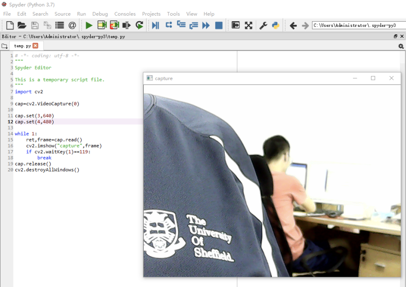
Task: Step into the function in debugger
Action: (x=181, y=24)
